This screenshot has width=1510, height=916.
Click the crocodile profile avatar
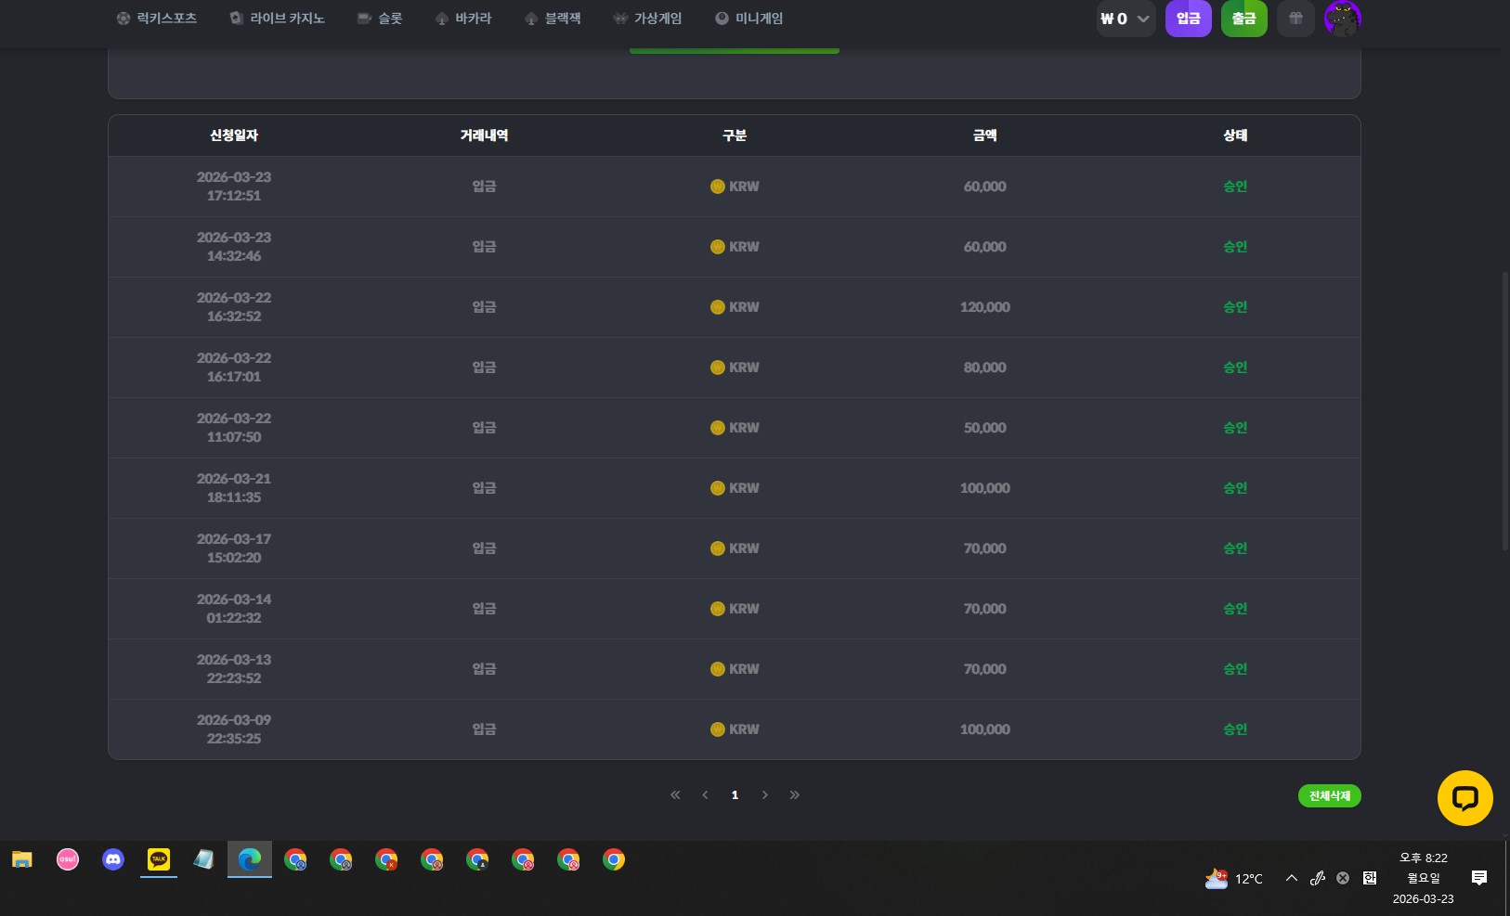1342,19
